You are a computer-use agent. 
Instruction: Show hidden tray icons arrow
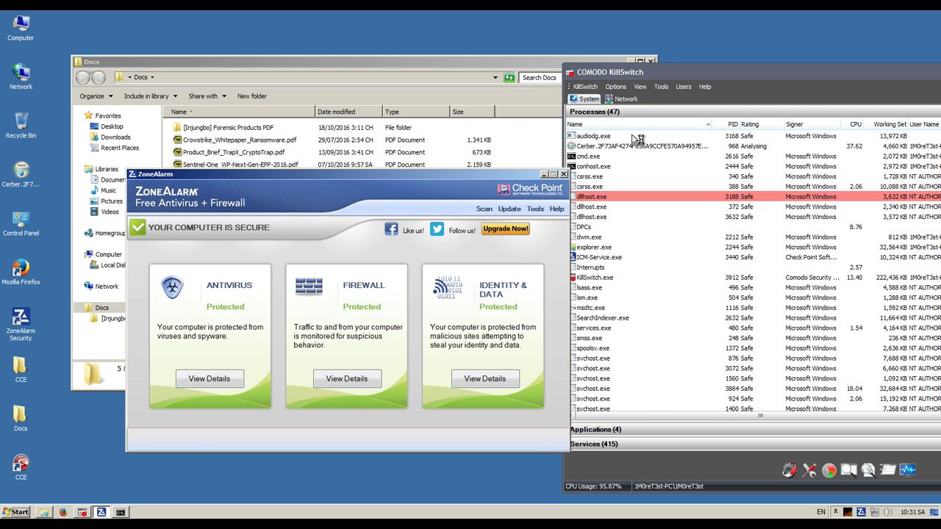[x=835, y=511]
